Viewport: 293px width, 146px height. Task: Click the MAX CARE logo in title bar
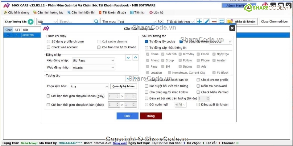[7, 6]
